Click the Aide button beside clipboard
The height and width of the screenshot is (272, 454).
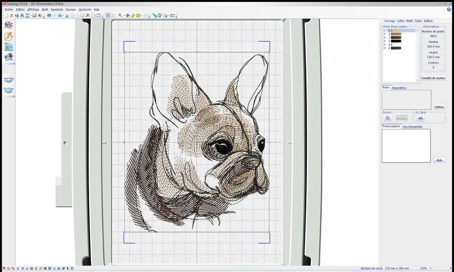pos(439,160)
